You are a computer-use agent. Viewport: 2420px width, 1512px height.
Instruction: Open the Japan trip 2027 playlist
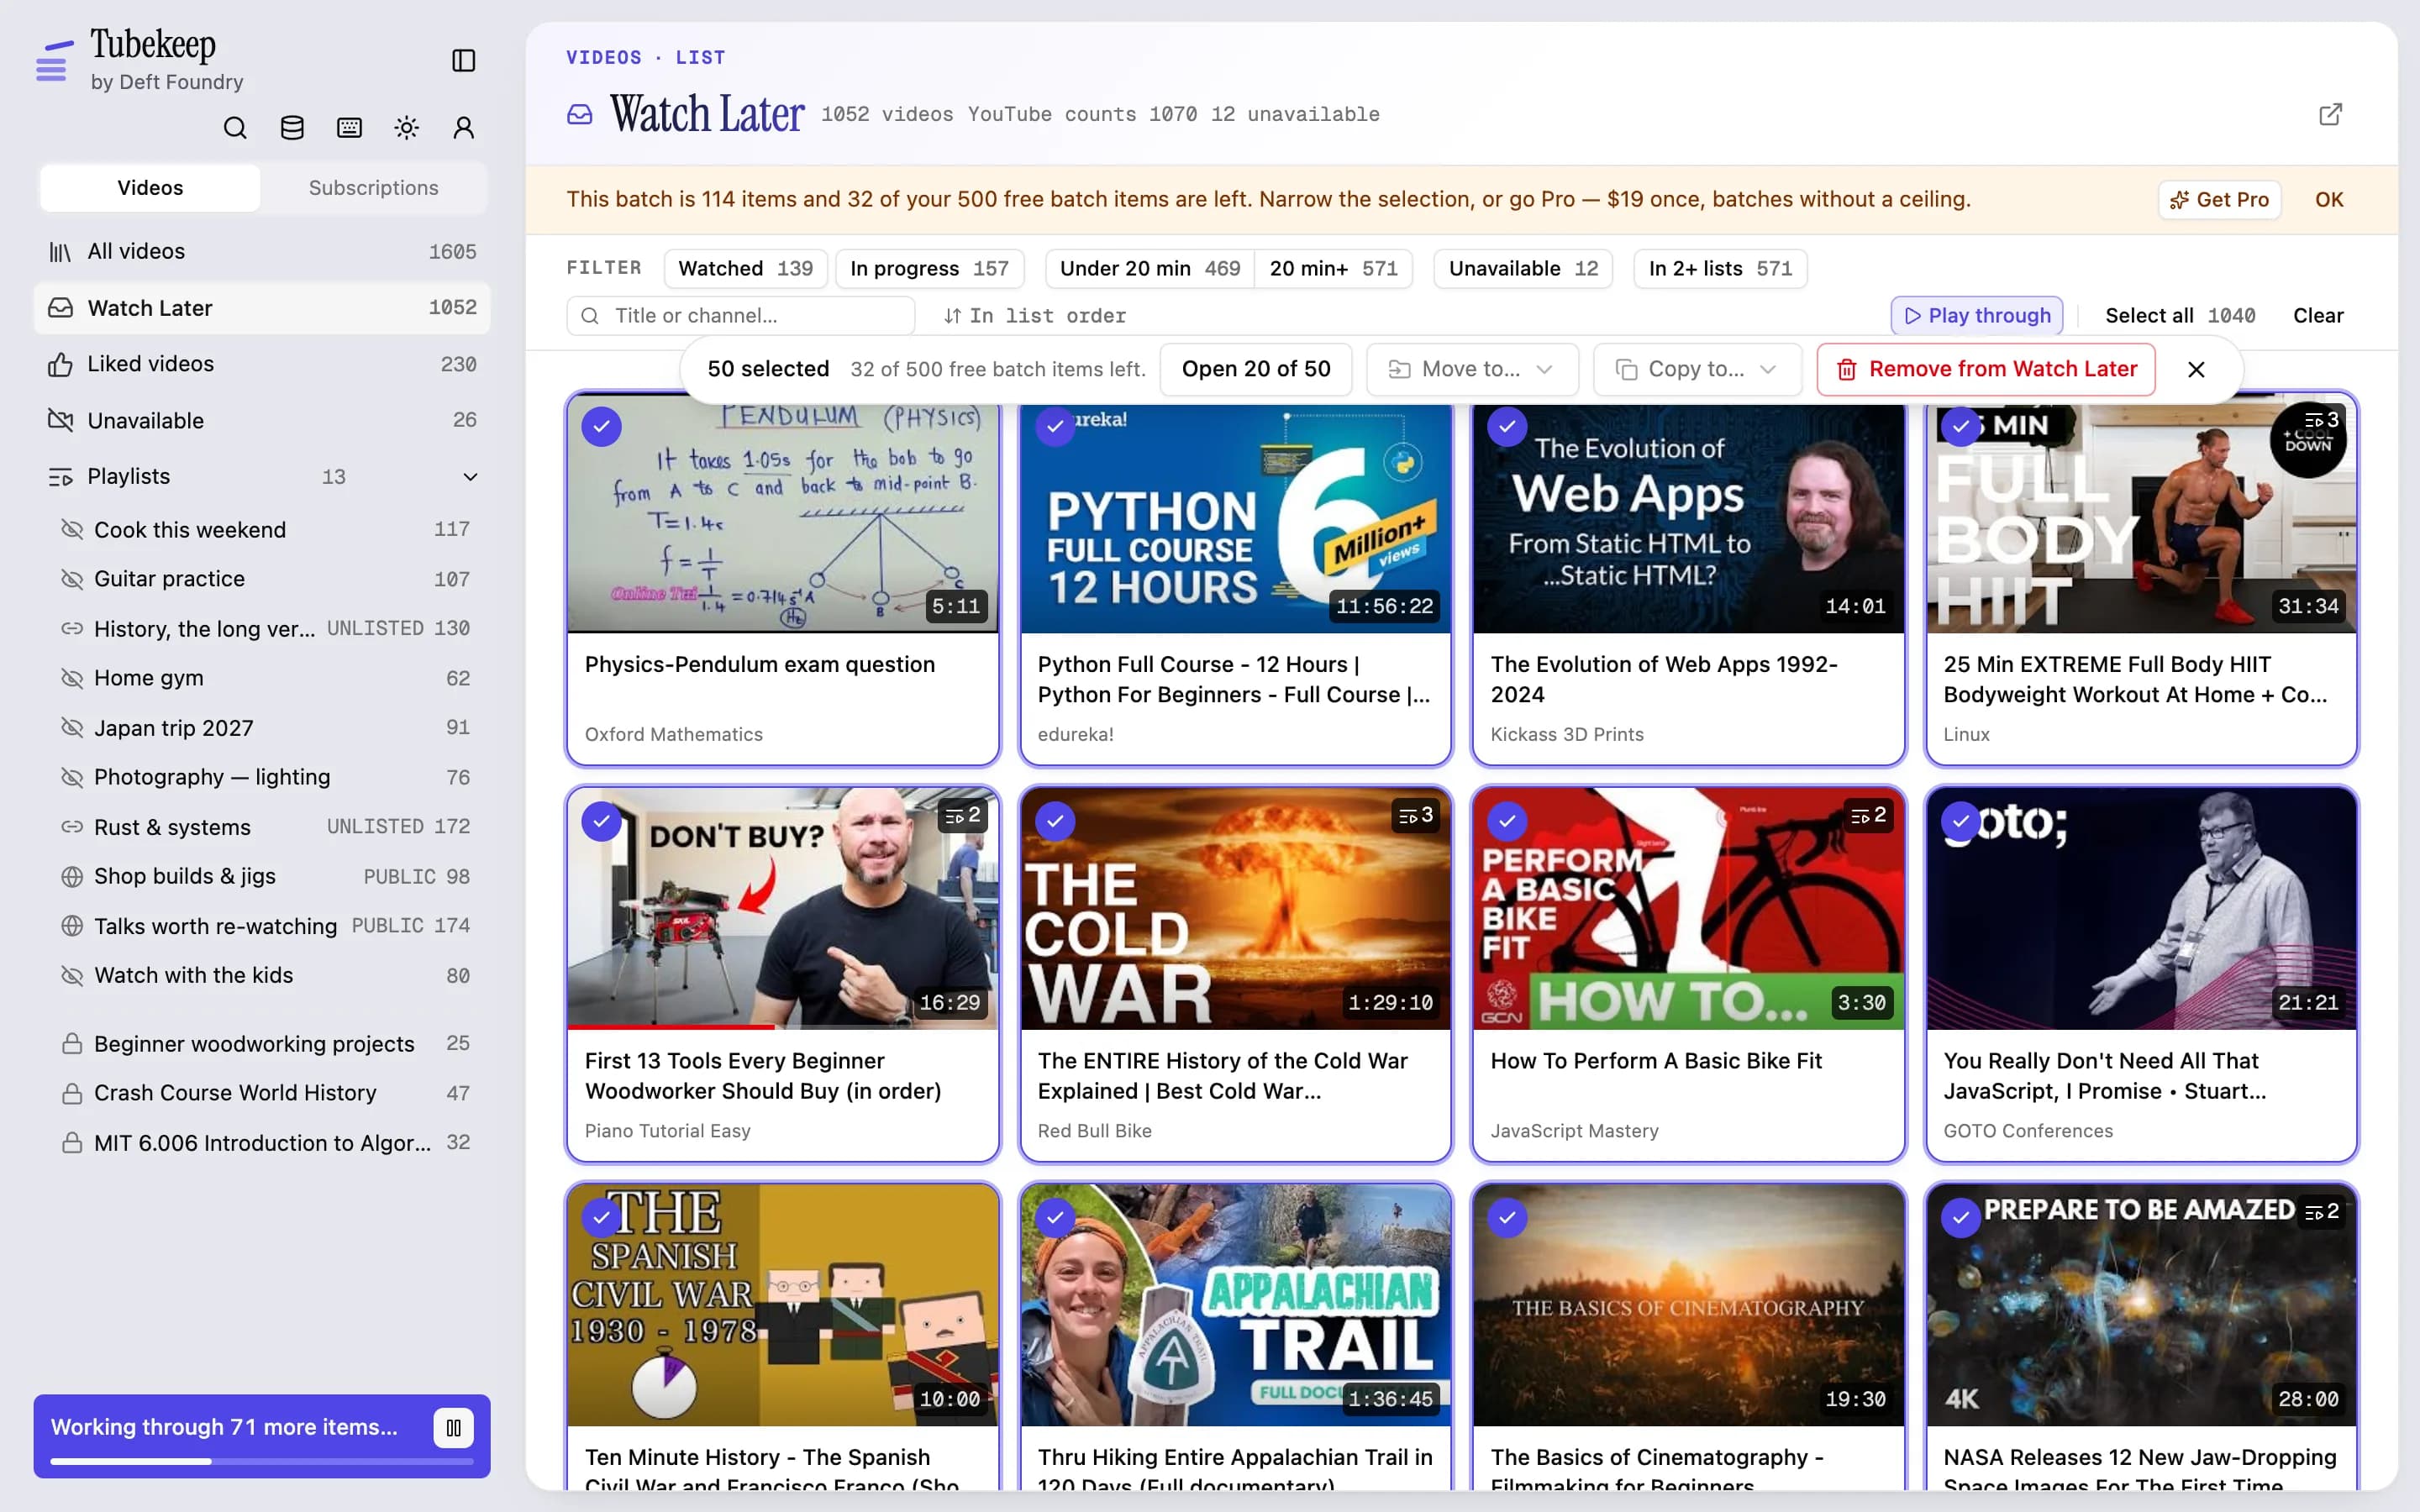tap(265, 728)
